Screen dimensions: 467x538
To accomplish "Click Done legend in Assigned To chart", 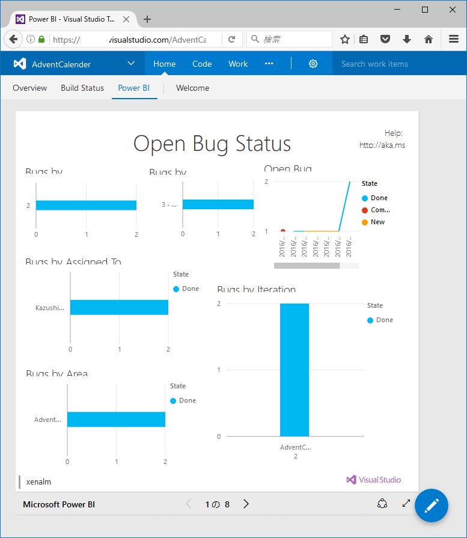I will tap(186, 289).
